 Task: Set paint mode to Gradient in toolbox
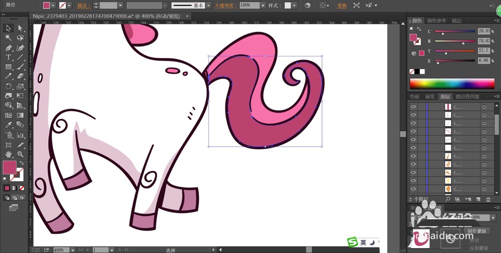coord(15,188)
